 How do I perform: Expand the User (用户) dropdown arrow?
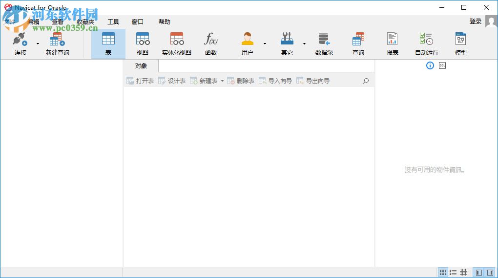265,43
